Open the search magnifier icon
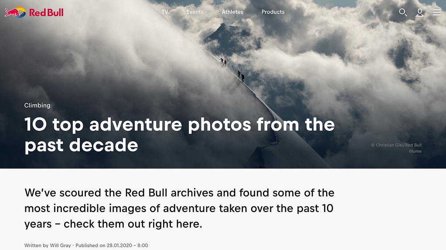Screen dimensions: 446x250 403,12
